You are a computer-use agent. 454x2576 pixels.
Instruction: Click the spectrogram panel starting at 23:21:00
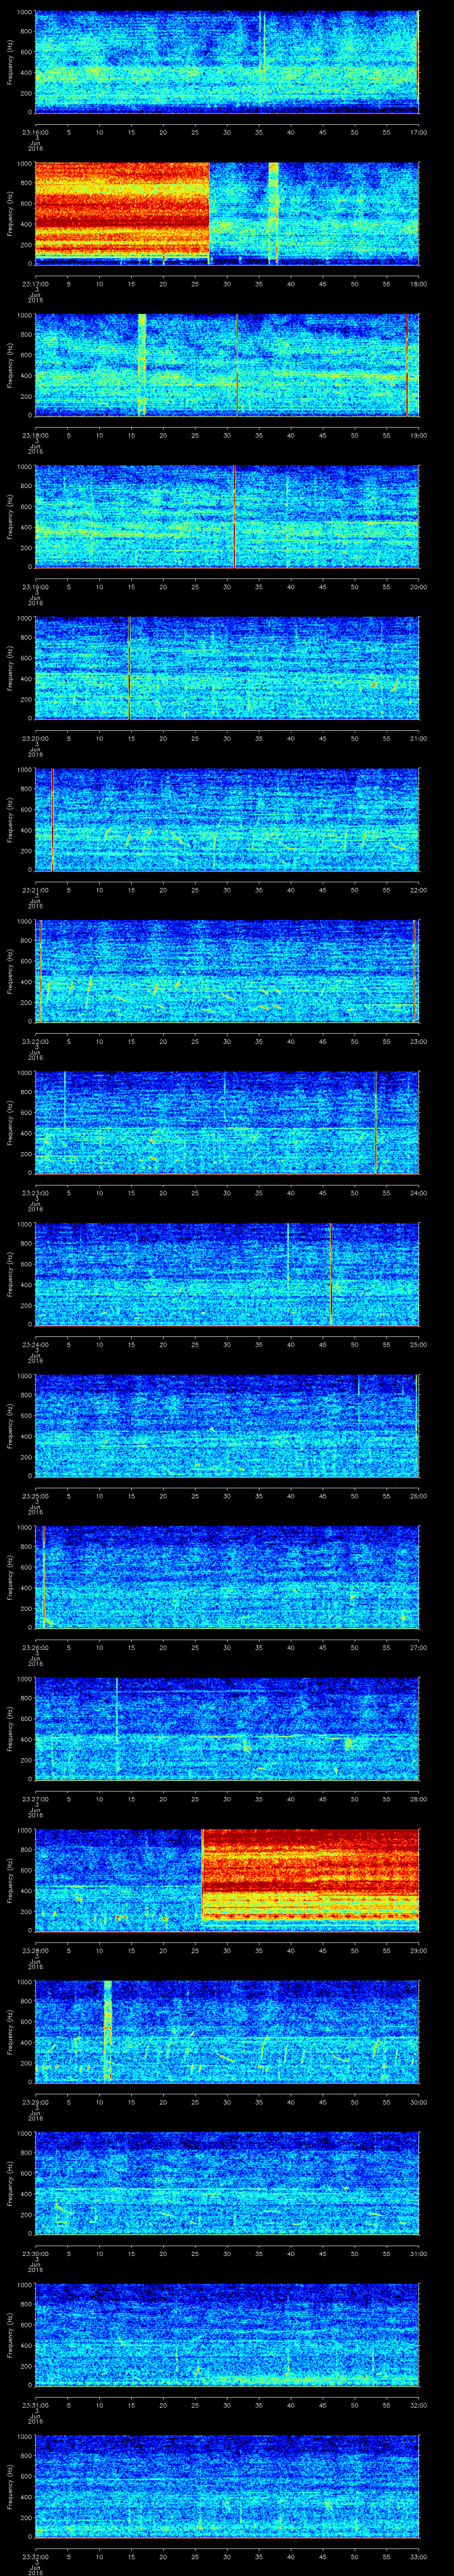(227, 820)
